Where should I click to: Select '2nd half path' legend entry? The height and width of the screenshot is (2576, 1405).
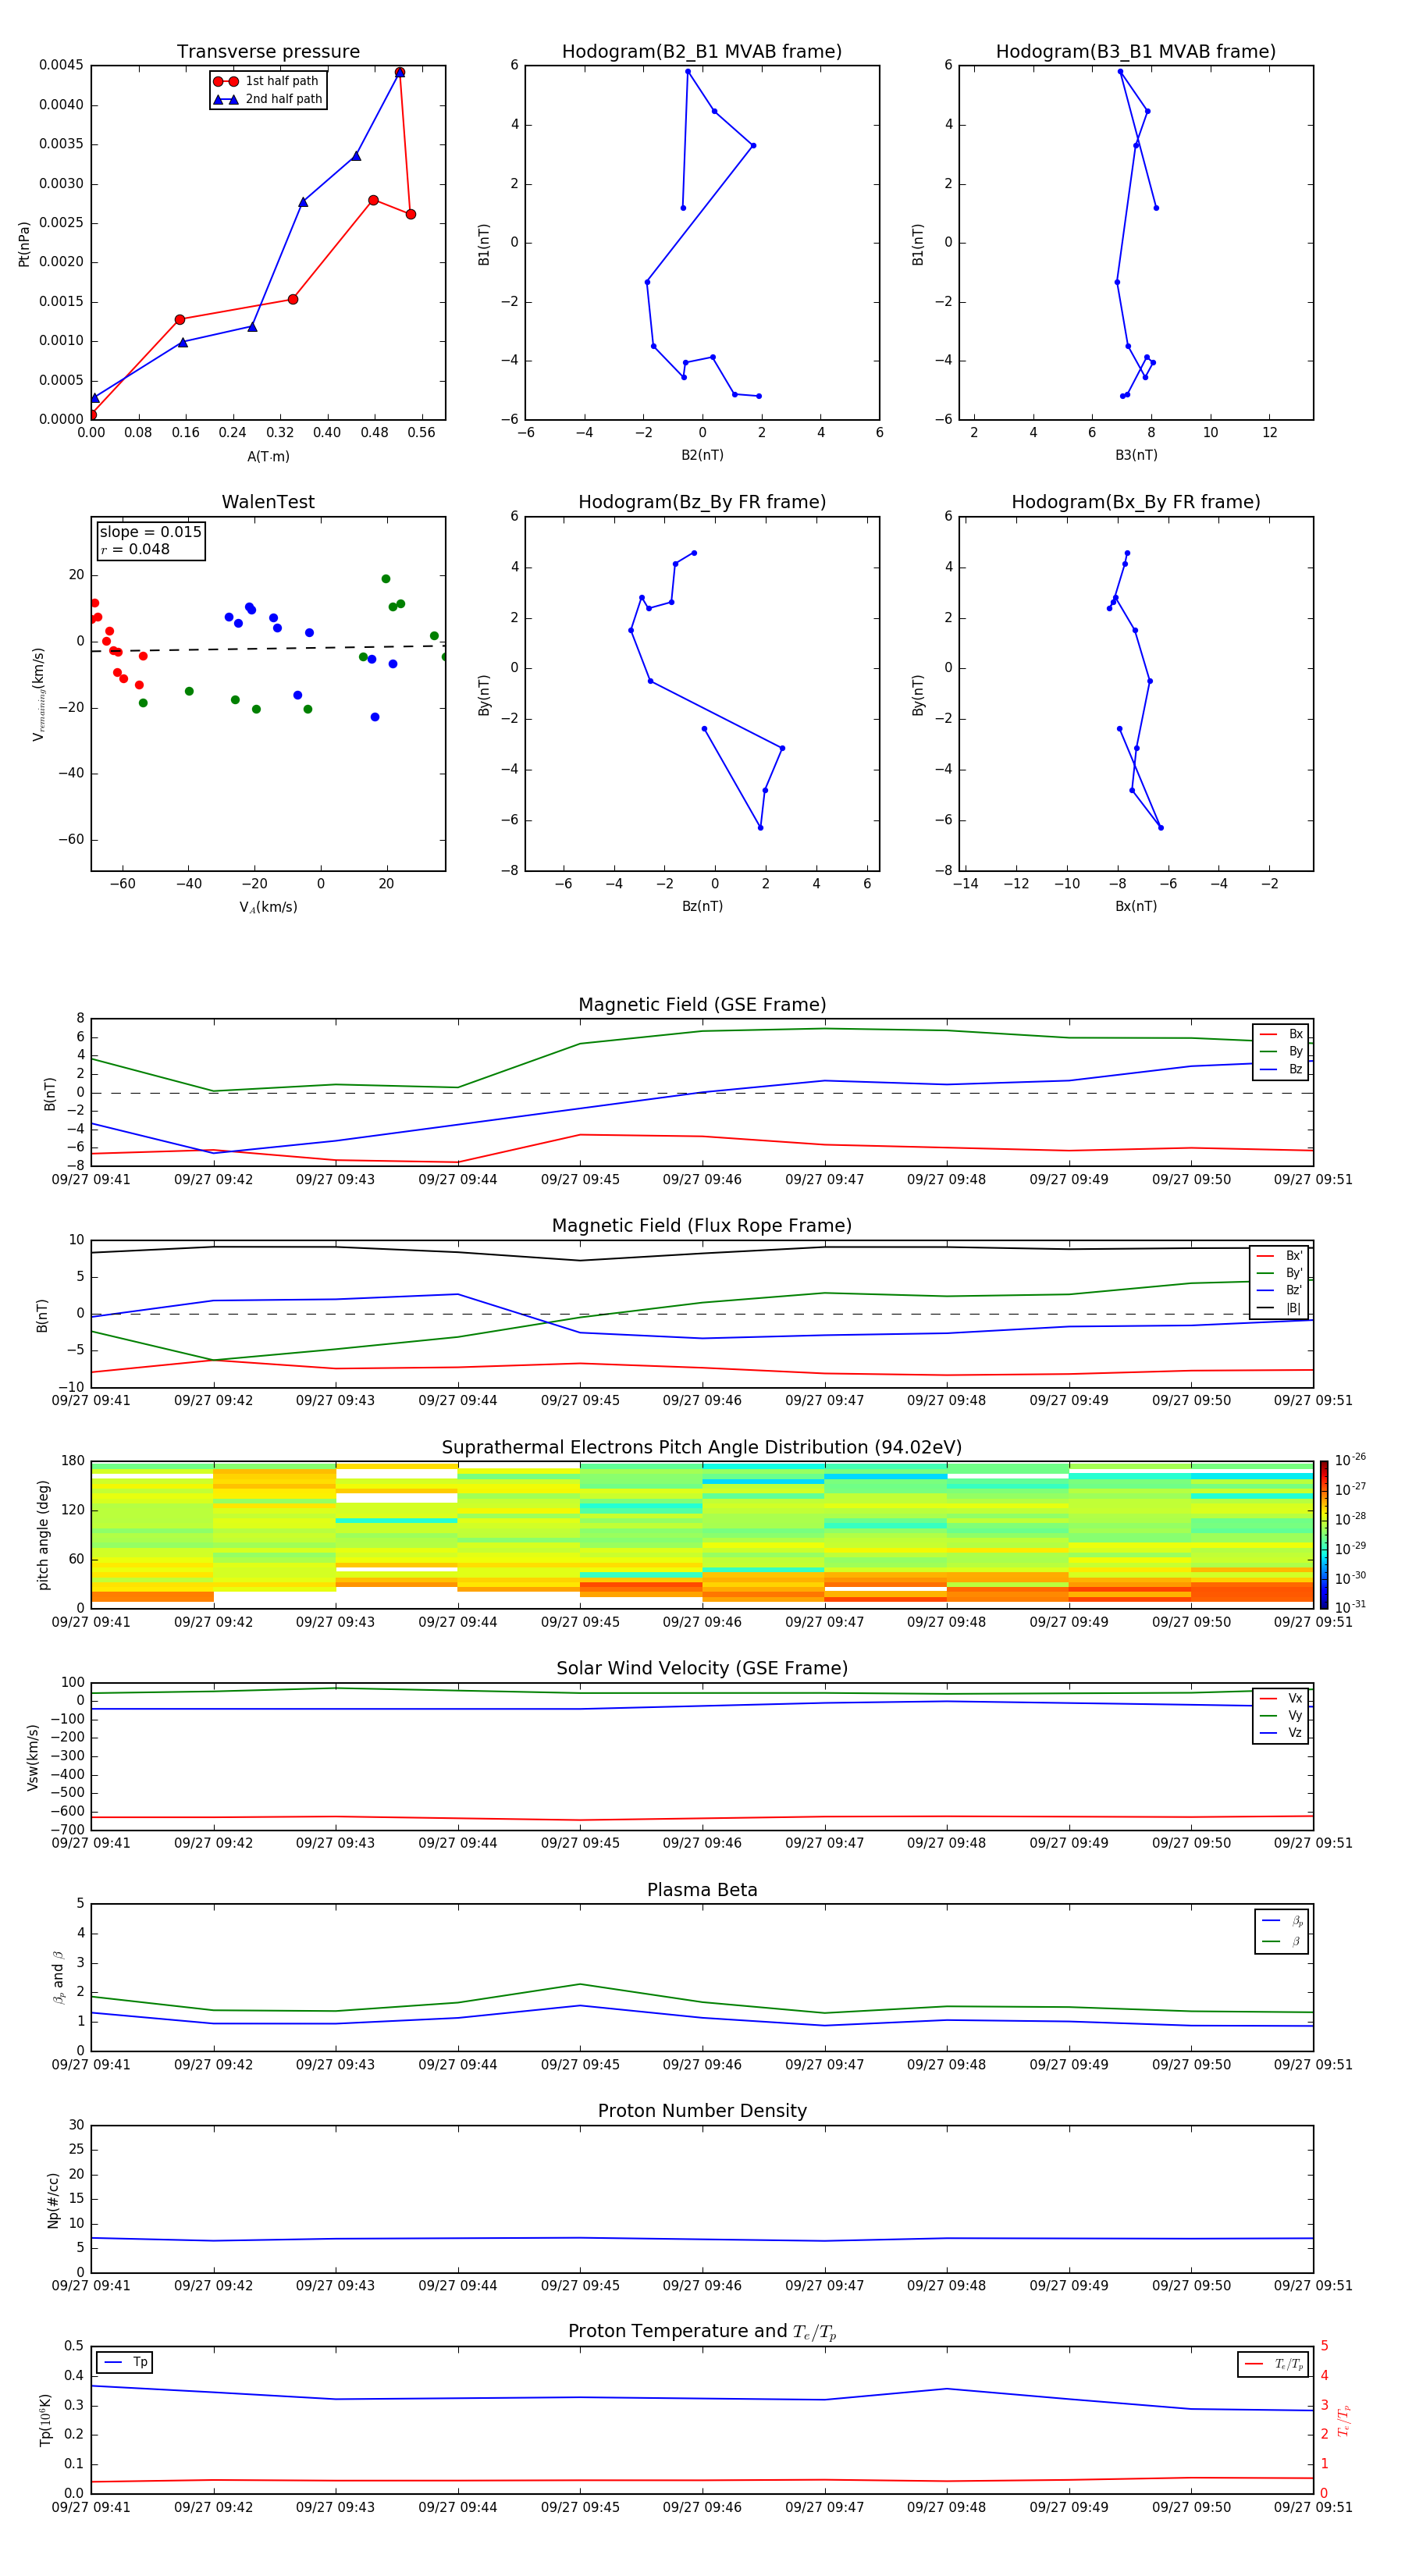click(268, 99)
